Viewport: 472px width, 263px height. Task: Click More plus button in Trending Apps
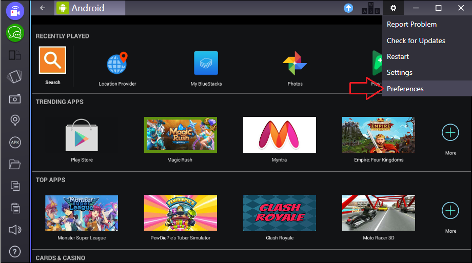(x=450, y=132)
